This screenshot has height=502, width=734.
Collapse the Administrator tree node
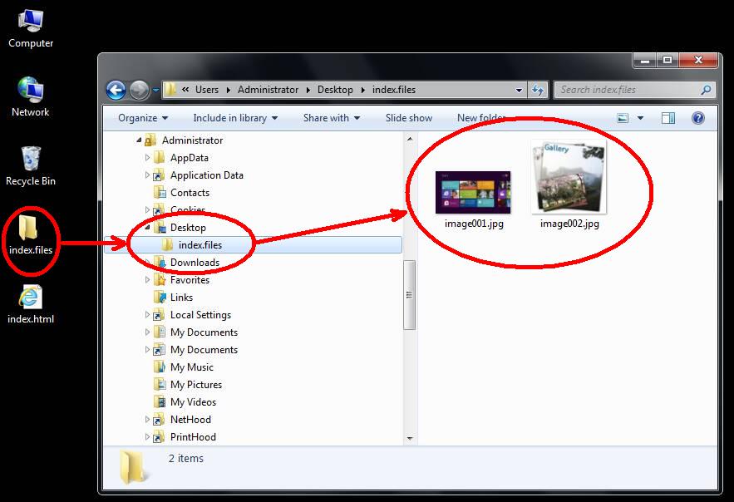tap(138, 140)
